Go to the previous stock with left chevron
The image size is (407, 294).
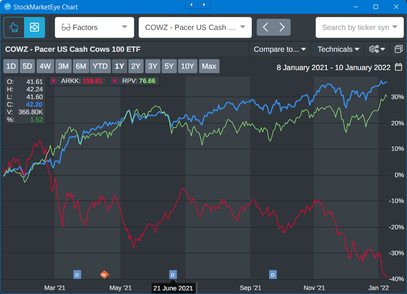265,27
